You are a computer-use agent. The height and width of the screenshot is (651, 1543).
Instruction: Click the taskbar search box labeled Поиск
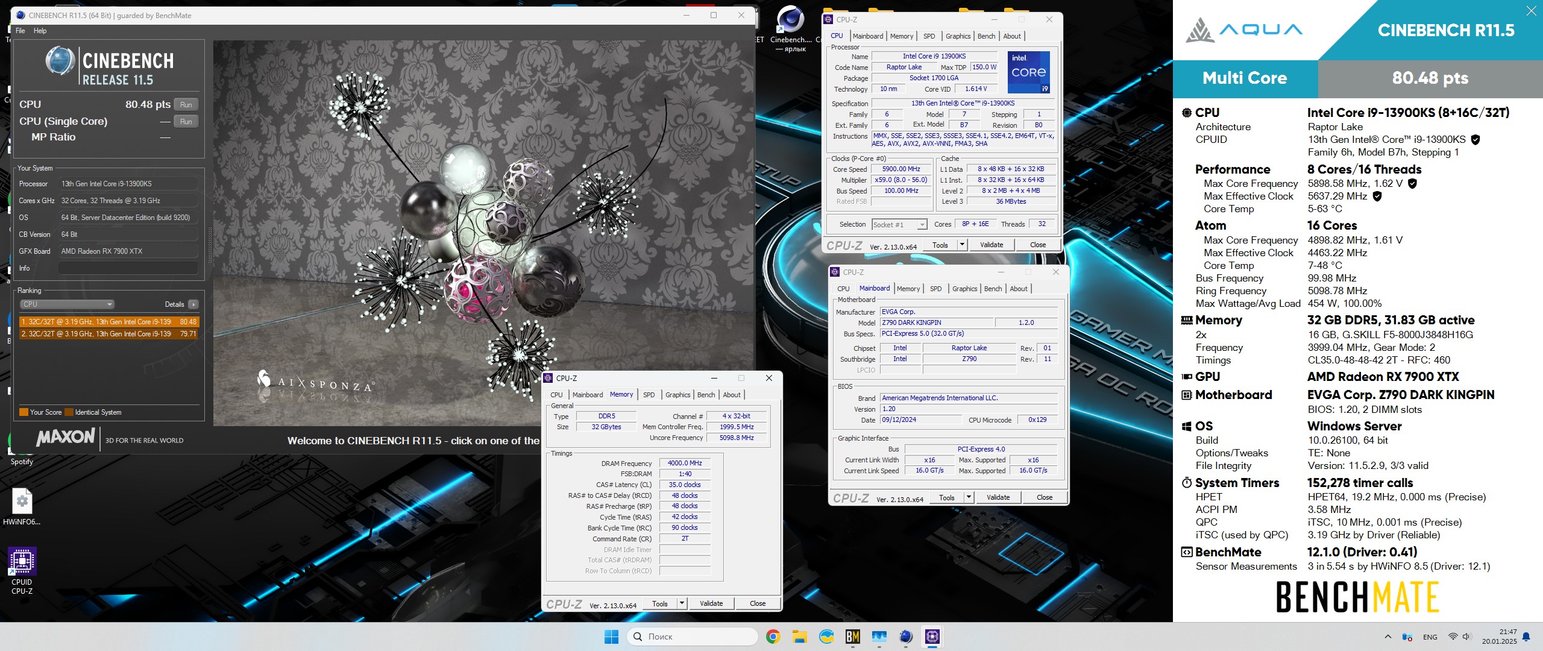692,637
